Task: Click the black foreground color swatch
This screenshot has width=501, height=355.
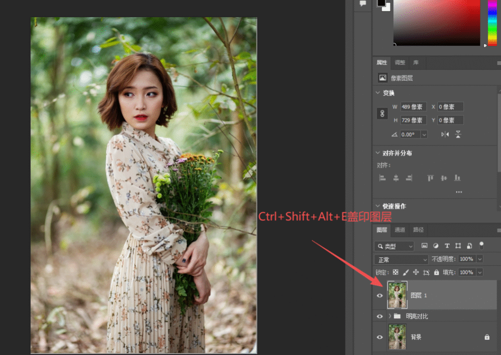Action: coord(381,2)
